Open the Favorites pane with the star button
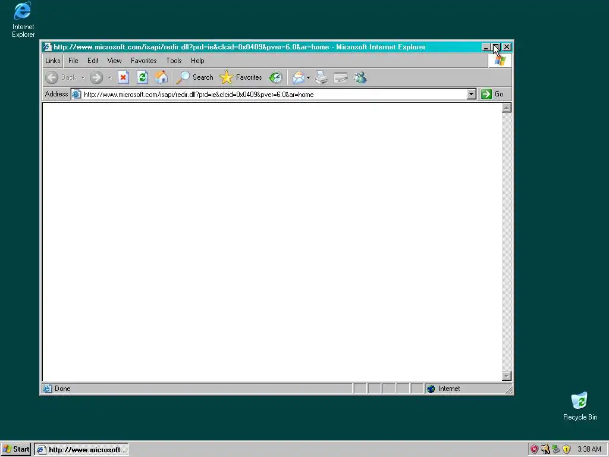 (241, 77)
